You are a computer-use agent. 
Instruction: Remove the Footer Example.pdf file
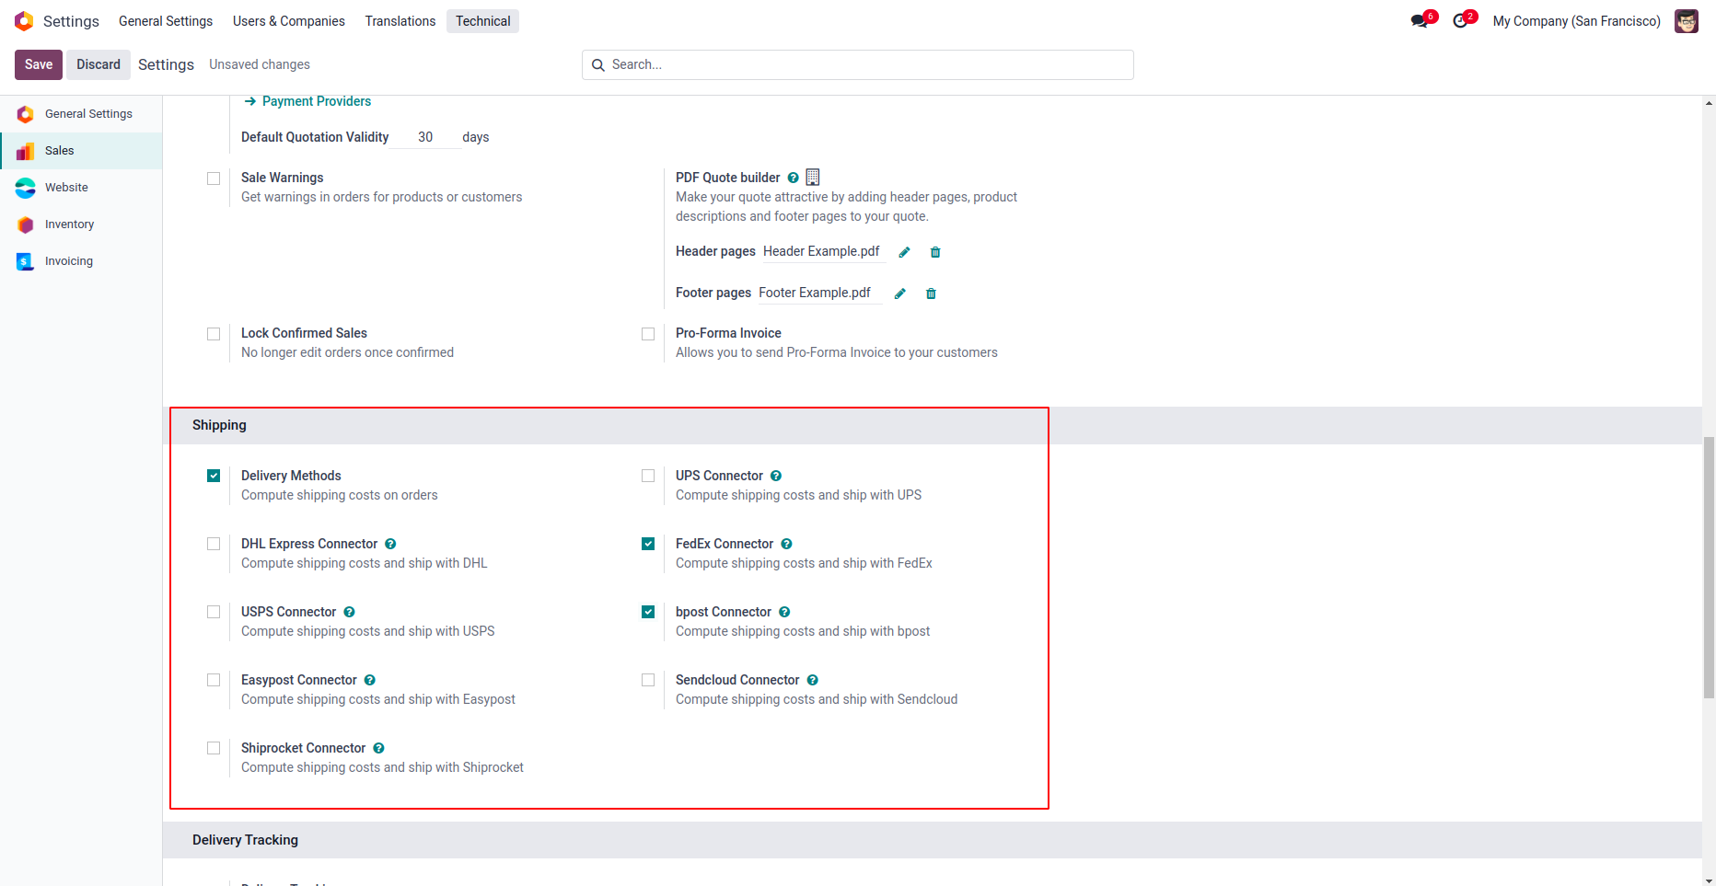pos(931,293)
